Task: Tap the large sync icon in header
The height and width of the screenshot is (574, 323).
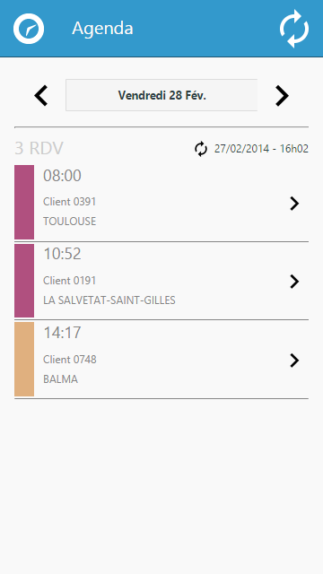Action: [294, 29]
